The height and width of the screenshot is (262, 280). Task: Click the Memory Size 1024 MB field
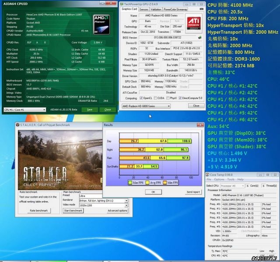149,71
